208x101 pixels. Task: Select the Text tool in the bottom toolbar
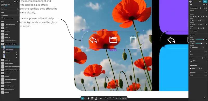click(110, 98)
